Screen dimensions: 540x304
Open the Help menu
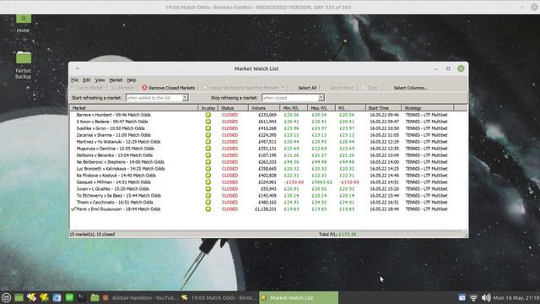pos(132,80)
